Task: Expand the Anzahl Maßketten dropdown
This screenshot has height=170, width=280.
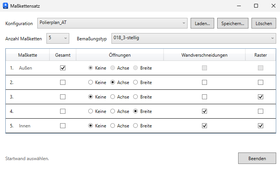Action: [58, 38]
